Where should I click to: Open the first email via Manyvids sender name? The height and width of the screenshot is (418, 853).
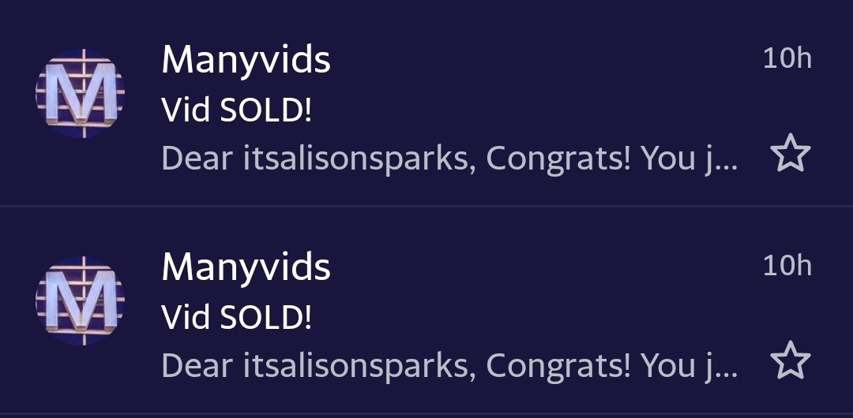[x=246, y=60]
